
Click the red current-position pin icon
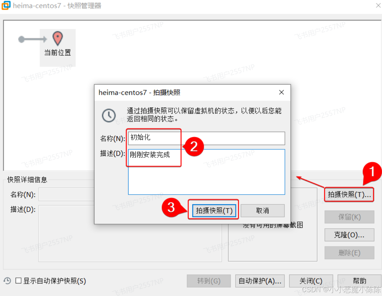pos(58,38)
